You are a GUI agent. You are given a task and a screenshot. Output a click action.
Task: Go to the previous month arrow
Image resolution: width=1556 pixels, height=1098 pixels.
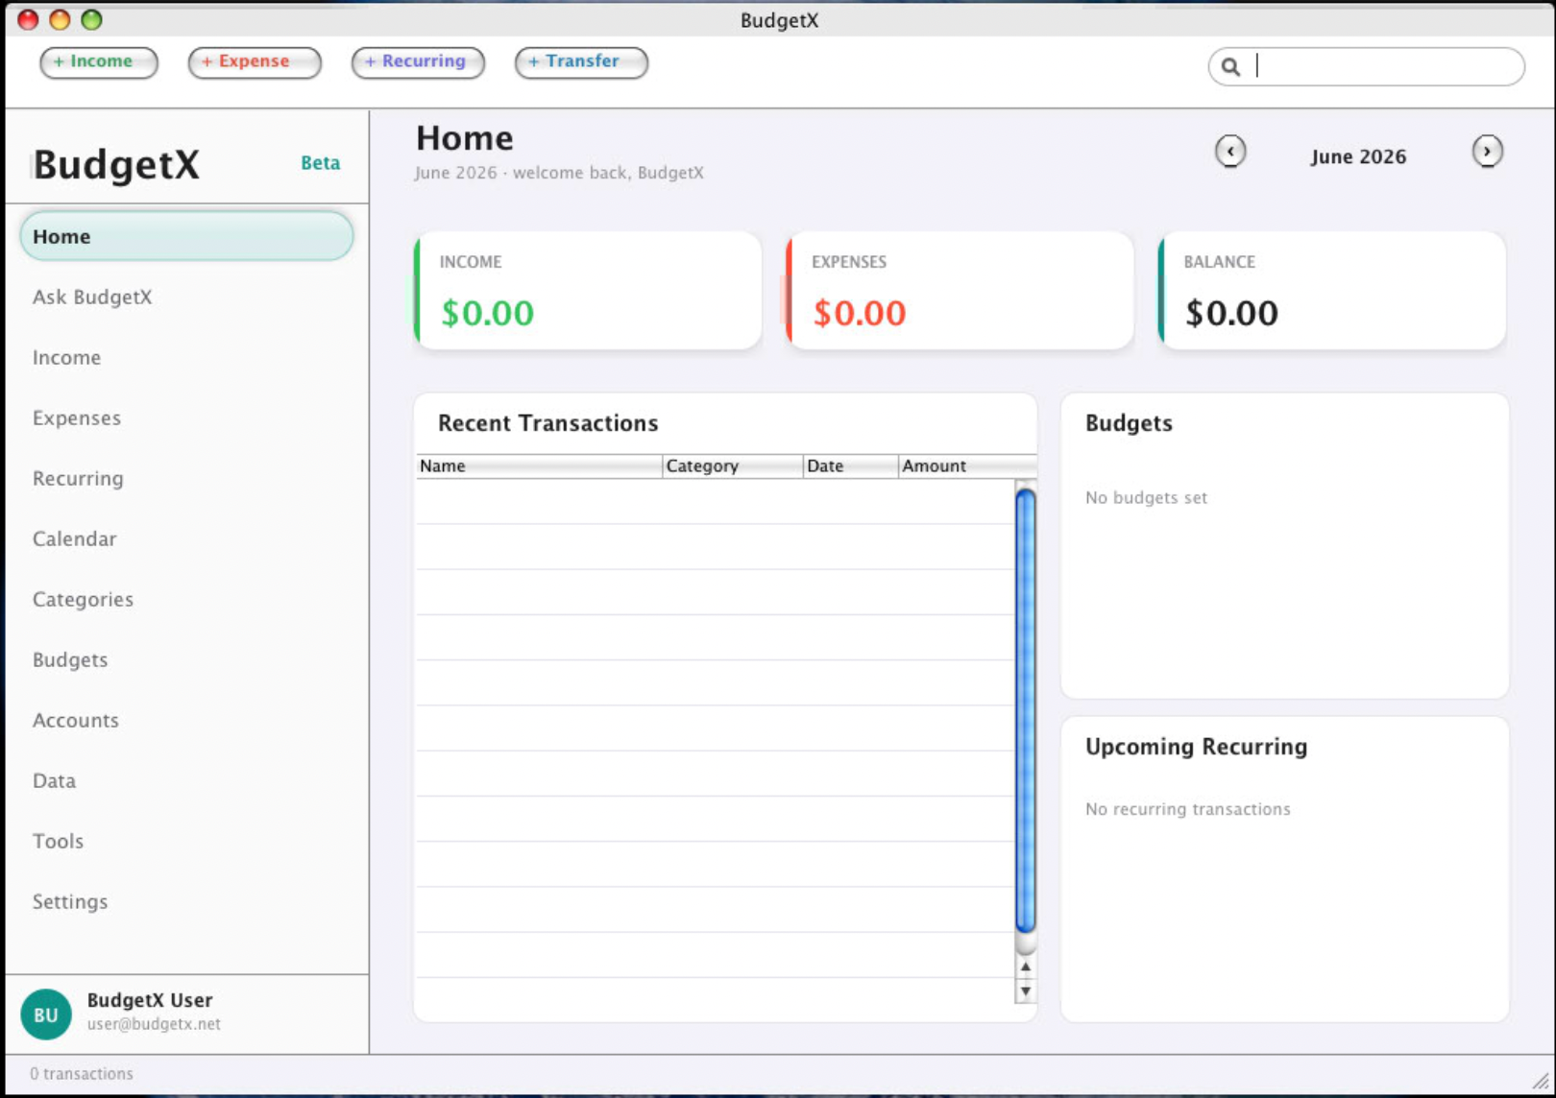1230,152
